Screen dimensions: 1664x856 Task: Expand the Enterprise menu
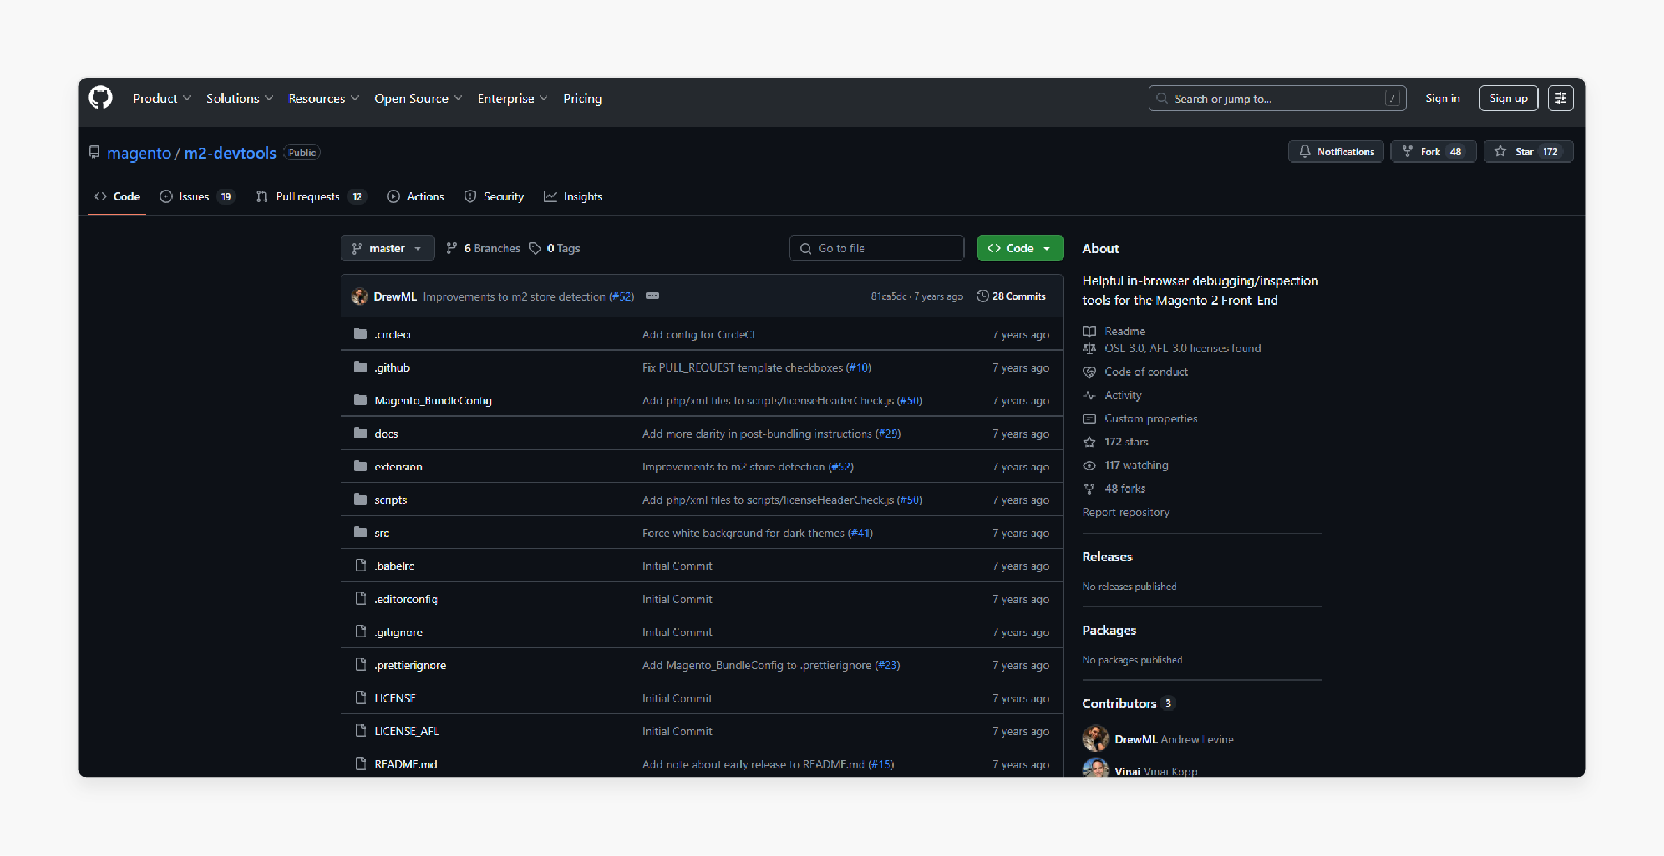coord(512,98)
